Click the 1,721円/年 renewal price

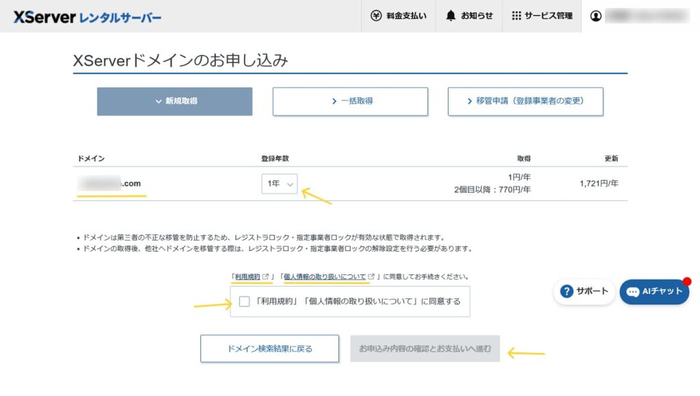pos(599,183)
